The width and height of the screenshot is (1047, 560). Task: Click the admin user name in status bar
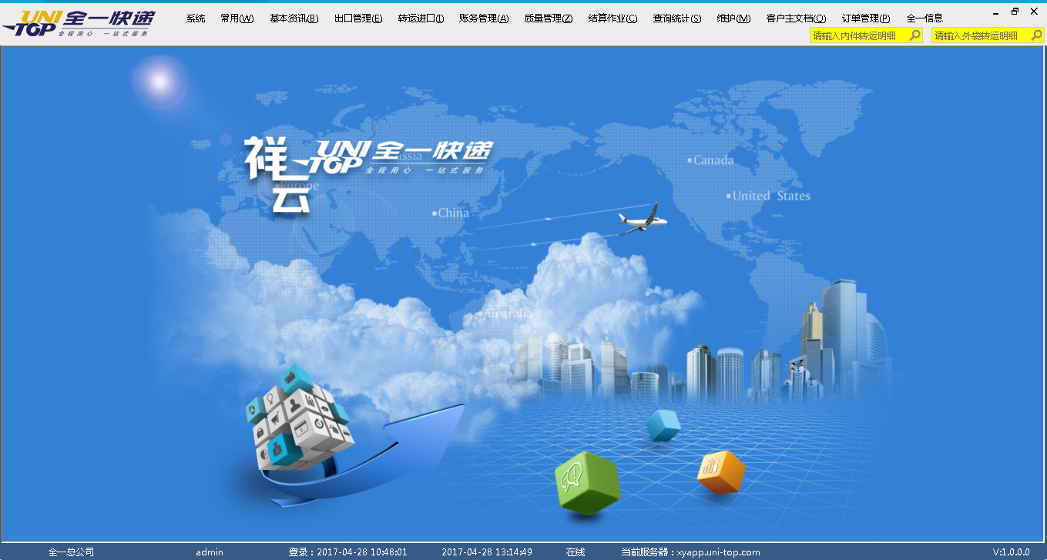tap(210, 552)
